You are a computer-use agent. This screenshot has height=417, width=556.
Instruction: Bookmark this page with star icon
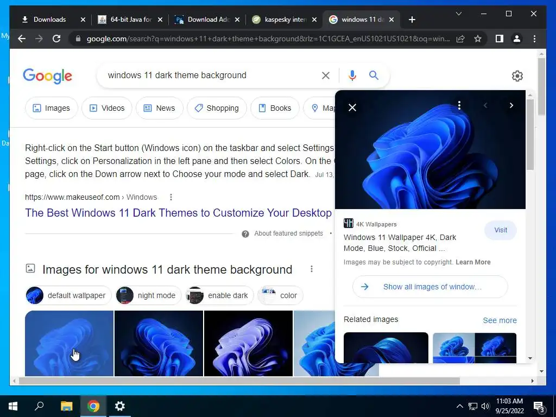[478, 39]
